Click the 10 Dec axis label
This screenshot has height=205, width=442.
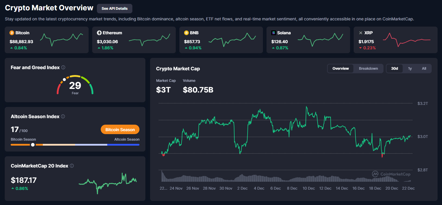click(309, 188)
